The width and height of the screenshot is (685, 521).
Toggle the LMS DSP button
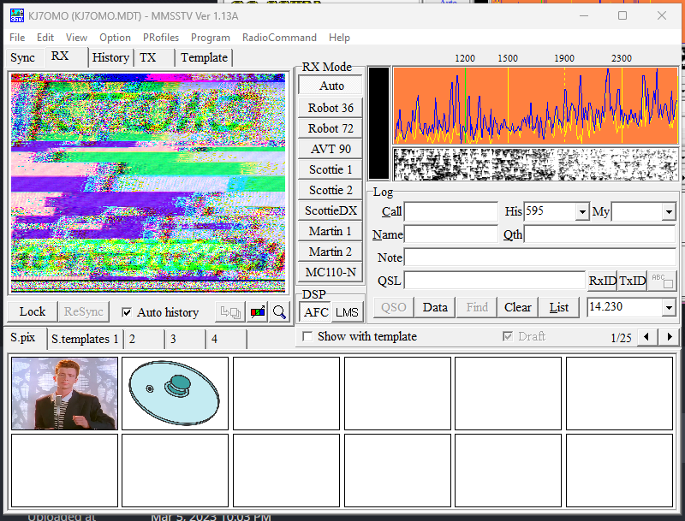[347, 312]
